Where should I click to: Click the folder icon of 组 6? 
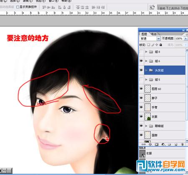tap(151, 61)
